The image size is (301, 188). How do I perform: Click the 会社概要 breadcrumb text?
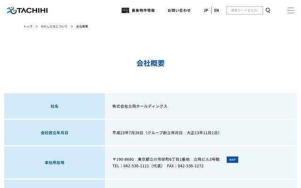(x=82, y=26)
